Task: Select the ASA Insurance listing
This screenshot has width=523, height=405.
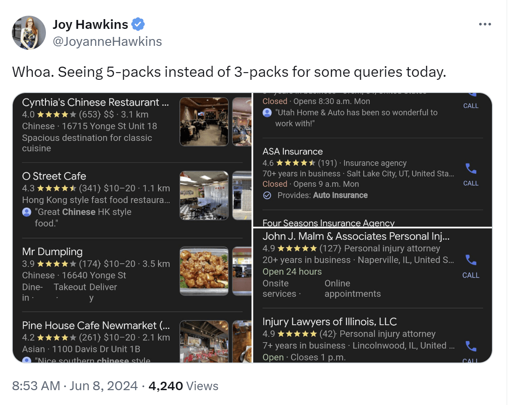Action: click(x=292, y=151)
